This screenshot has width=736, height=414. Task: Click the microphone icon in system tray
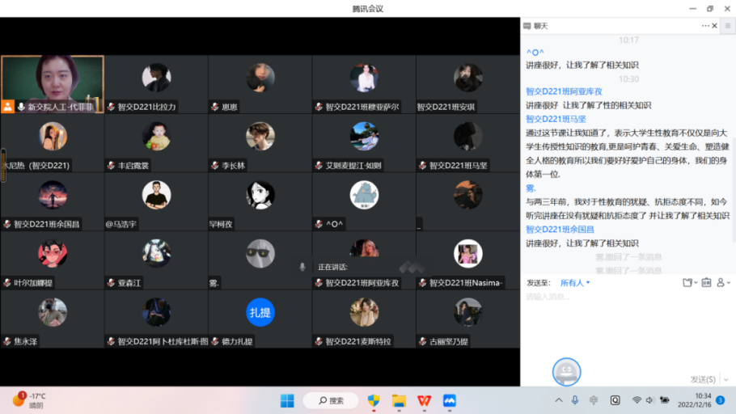(x=575, y=399)
